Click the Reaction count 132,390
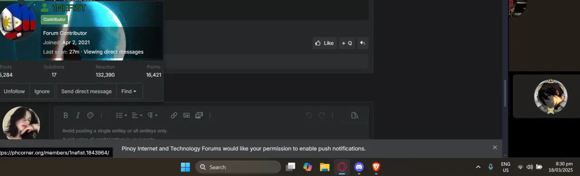 105,75
